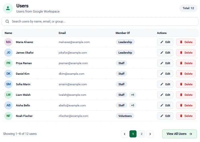Viewport: 200px width, 142px height.
Task: Go to the next page arrow
Action: 150,134
